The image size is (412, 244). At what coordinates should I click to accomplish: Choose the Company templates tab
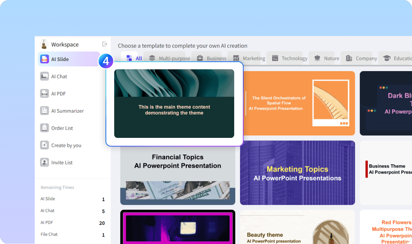tap(361, 58)
